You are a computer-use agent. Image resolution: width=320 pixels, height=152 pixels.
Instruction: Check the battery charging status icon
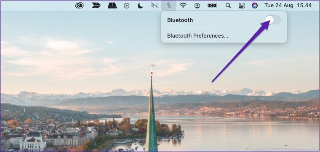(213, 5)
